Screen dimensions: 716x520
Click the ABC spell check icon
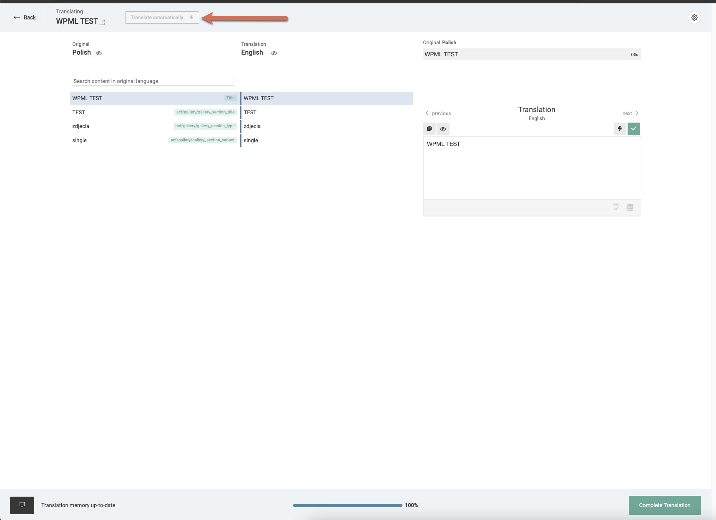(616, 207)
